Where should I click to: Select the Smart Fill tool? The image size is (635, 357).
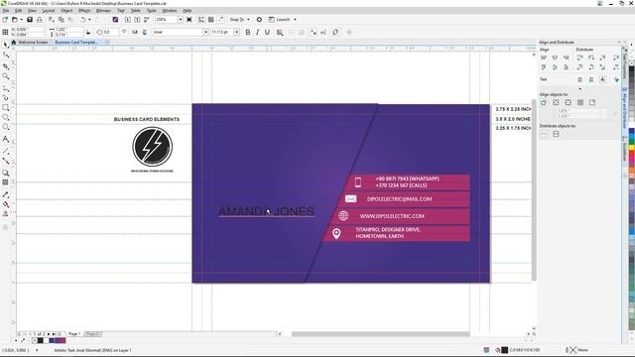tap(5, 214)
